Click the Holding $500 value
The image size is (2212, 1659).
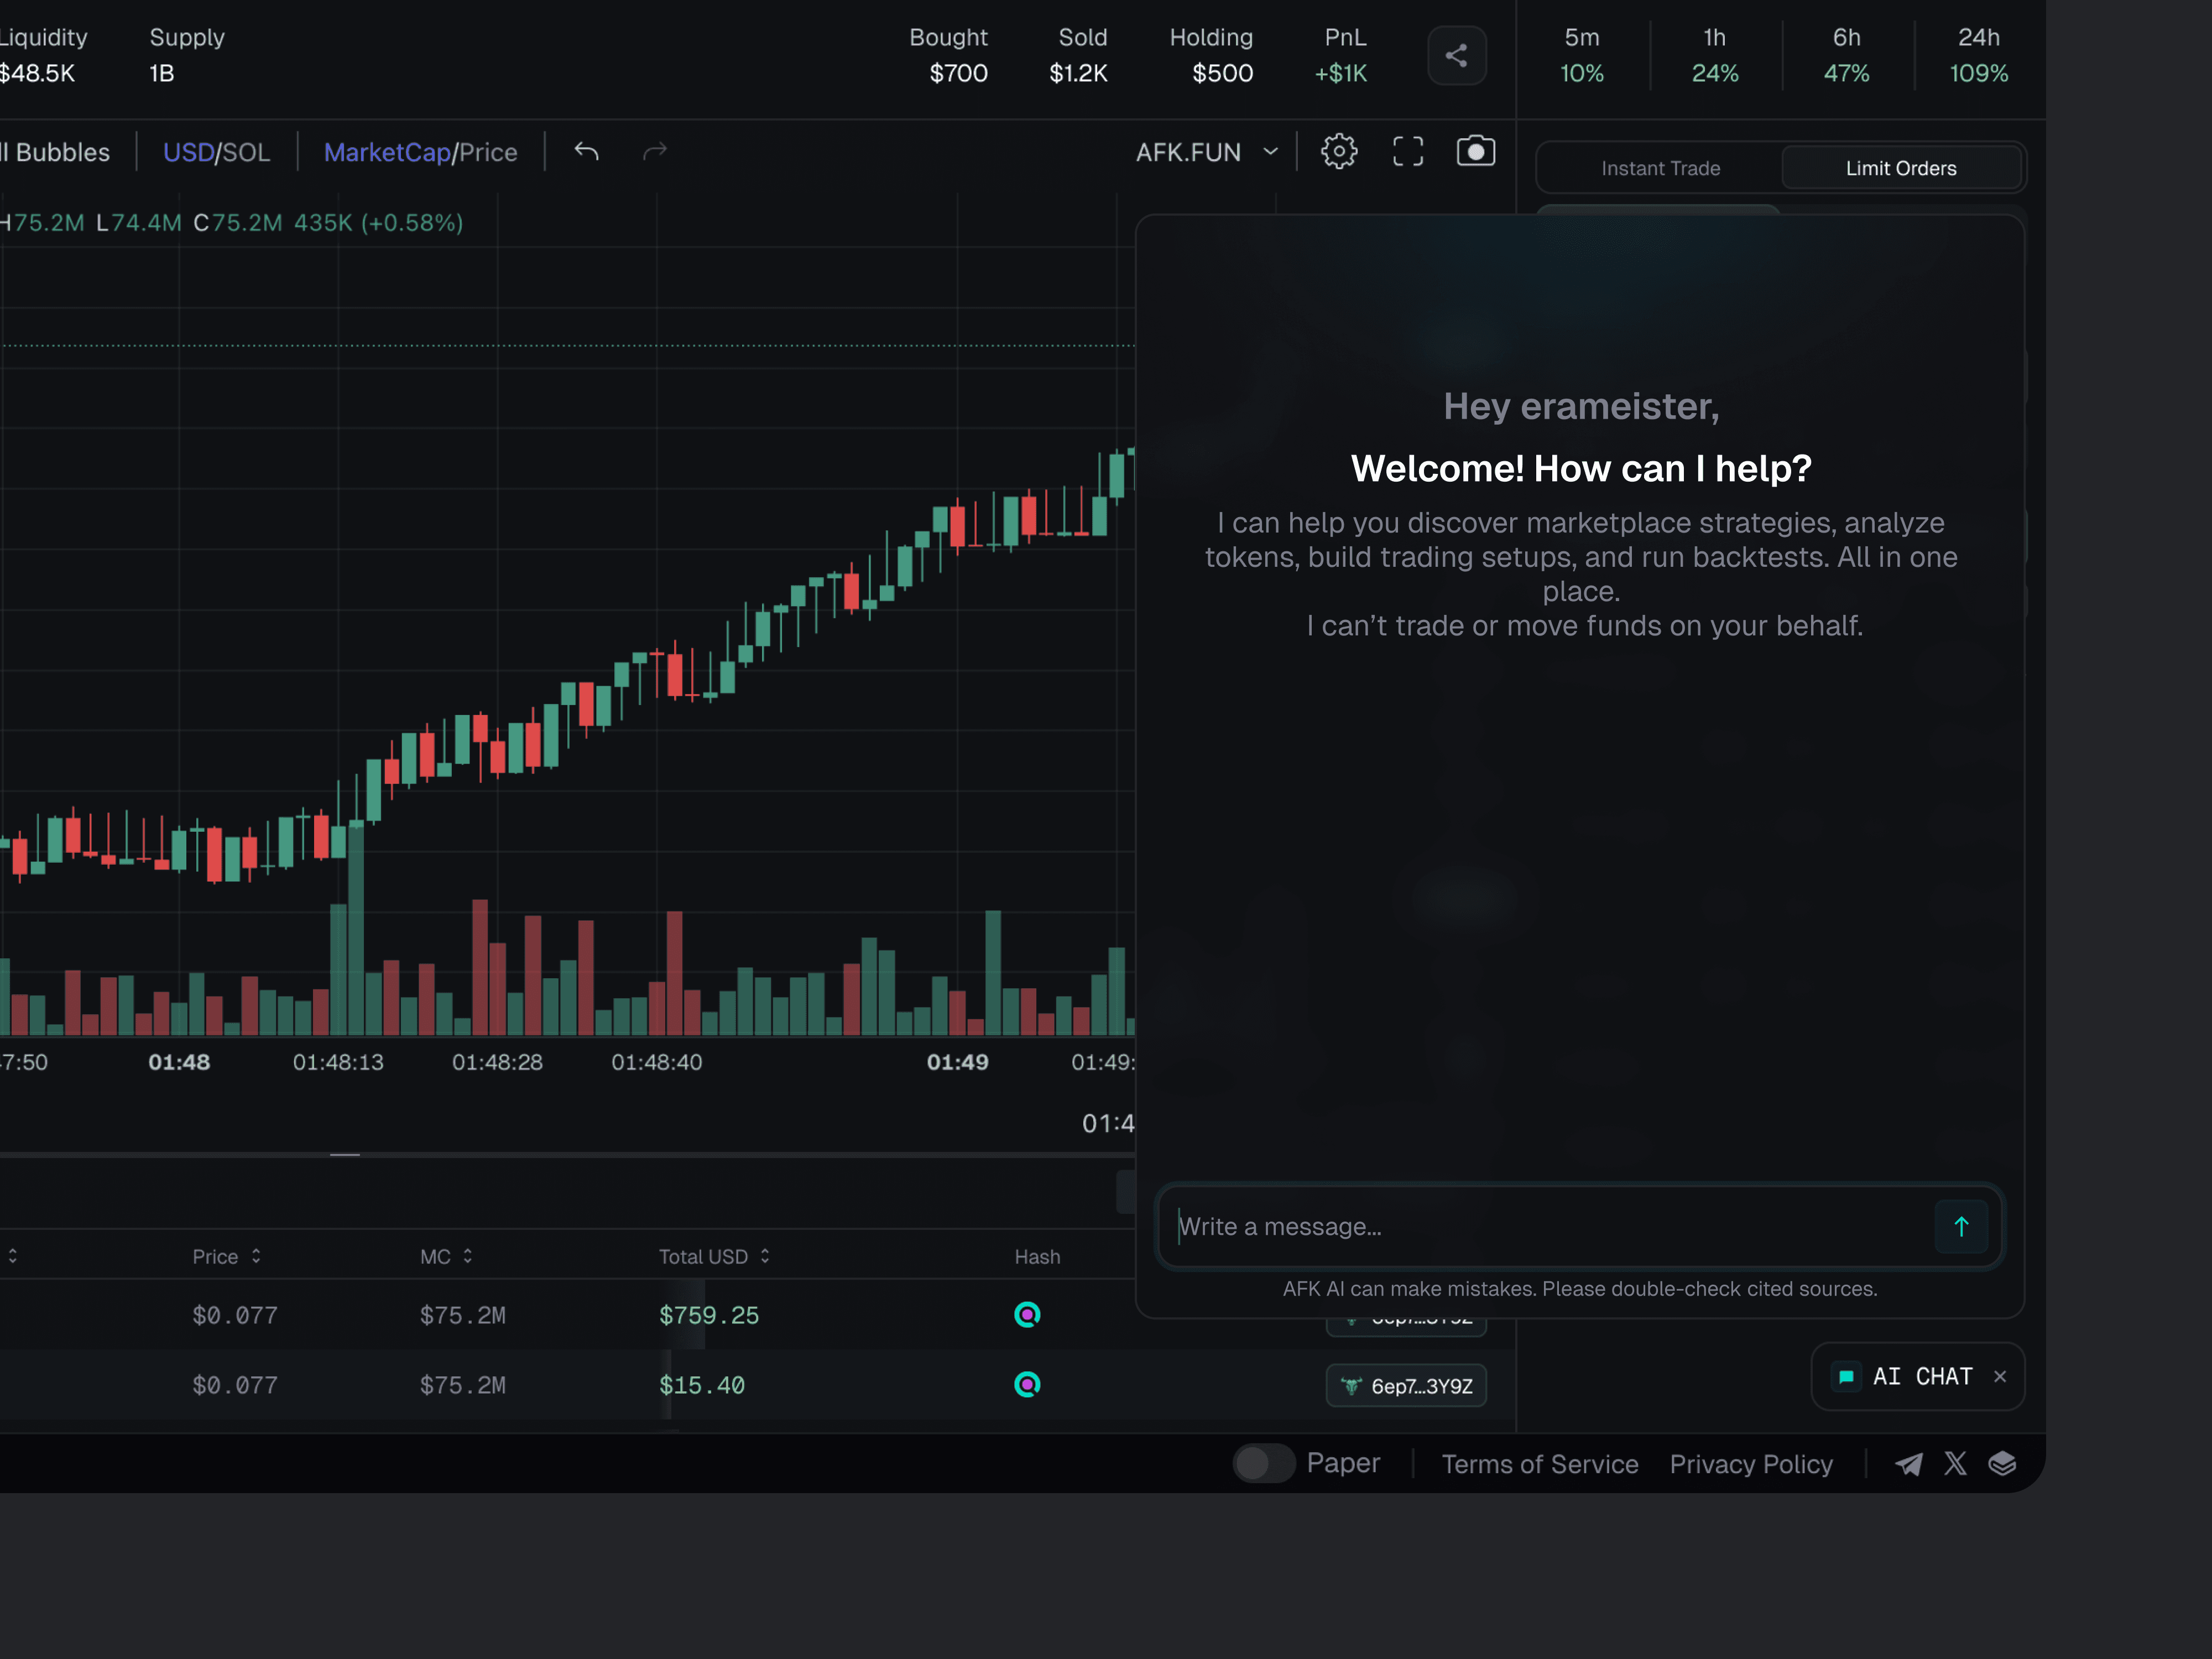(x=1222, y=73)
